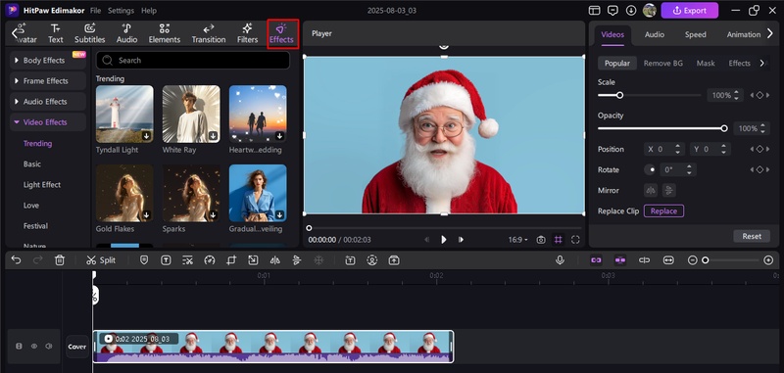The image size is (784, 373).
Task: Mute the track with speaker icon
Action: [x=49, y=346]
